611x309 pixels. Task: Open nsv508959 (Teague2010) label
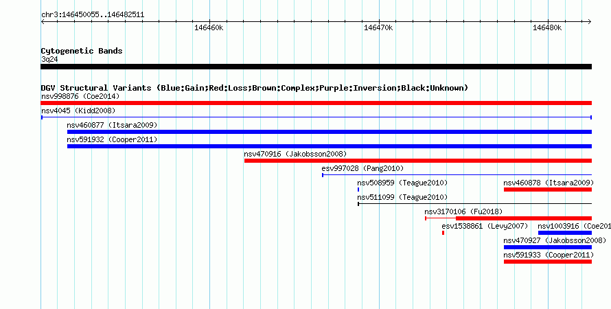click(x=402, y=183)
